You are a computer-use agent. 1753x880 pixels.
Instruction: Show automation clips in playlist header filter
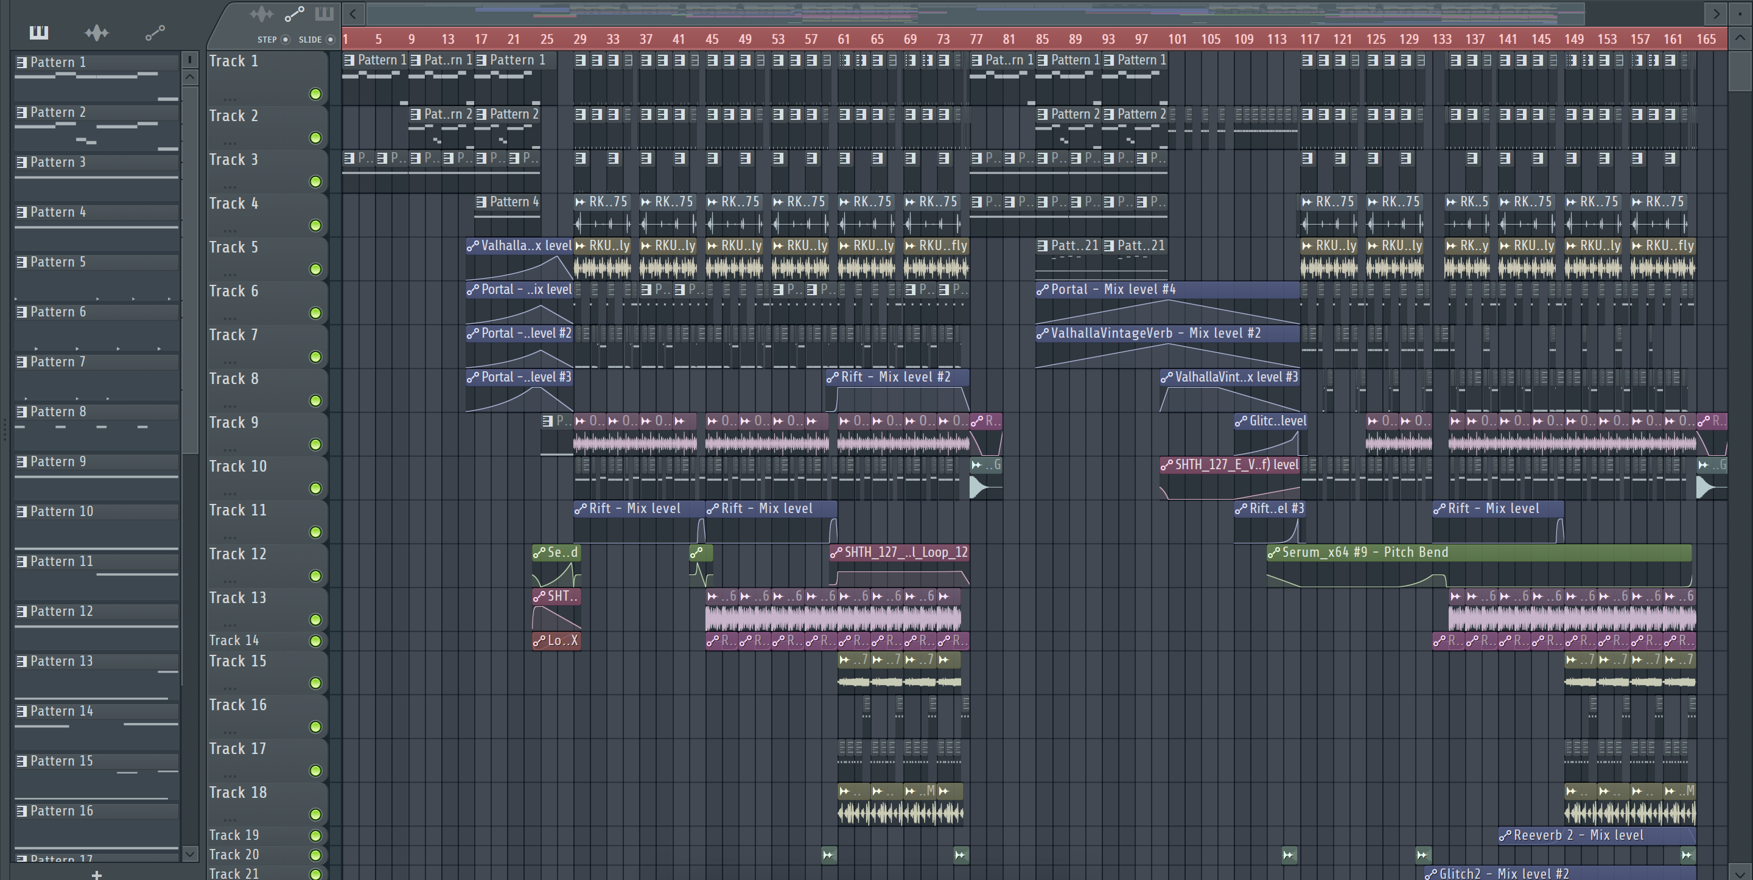click(294, 13)
